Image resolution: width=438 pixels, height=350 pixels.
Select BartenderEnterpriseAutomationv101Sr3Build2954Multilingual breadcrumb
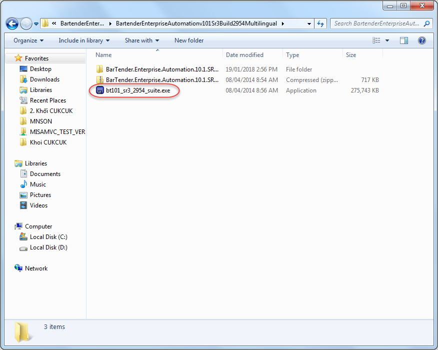coord(196,23)
